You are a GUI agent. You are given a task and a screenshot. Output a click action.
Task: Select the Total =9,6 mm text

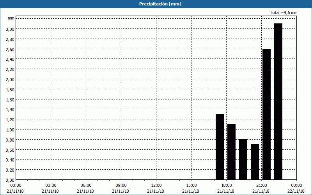(x=284, y=12)
